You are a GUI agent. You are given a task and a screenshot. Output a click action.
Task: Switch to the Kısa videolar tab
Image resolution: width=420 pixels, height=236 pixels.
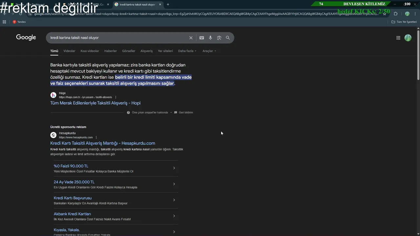point(90,51)
